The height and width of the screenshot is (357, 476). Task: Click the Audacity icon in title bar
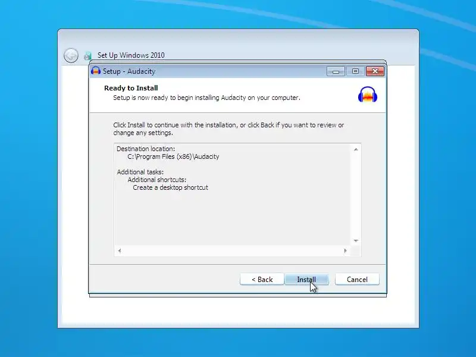pos(96,71)
